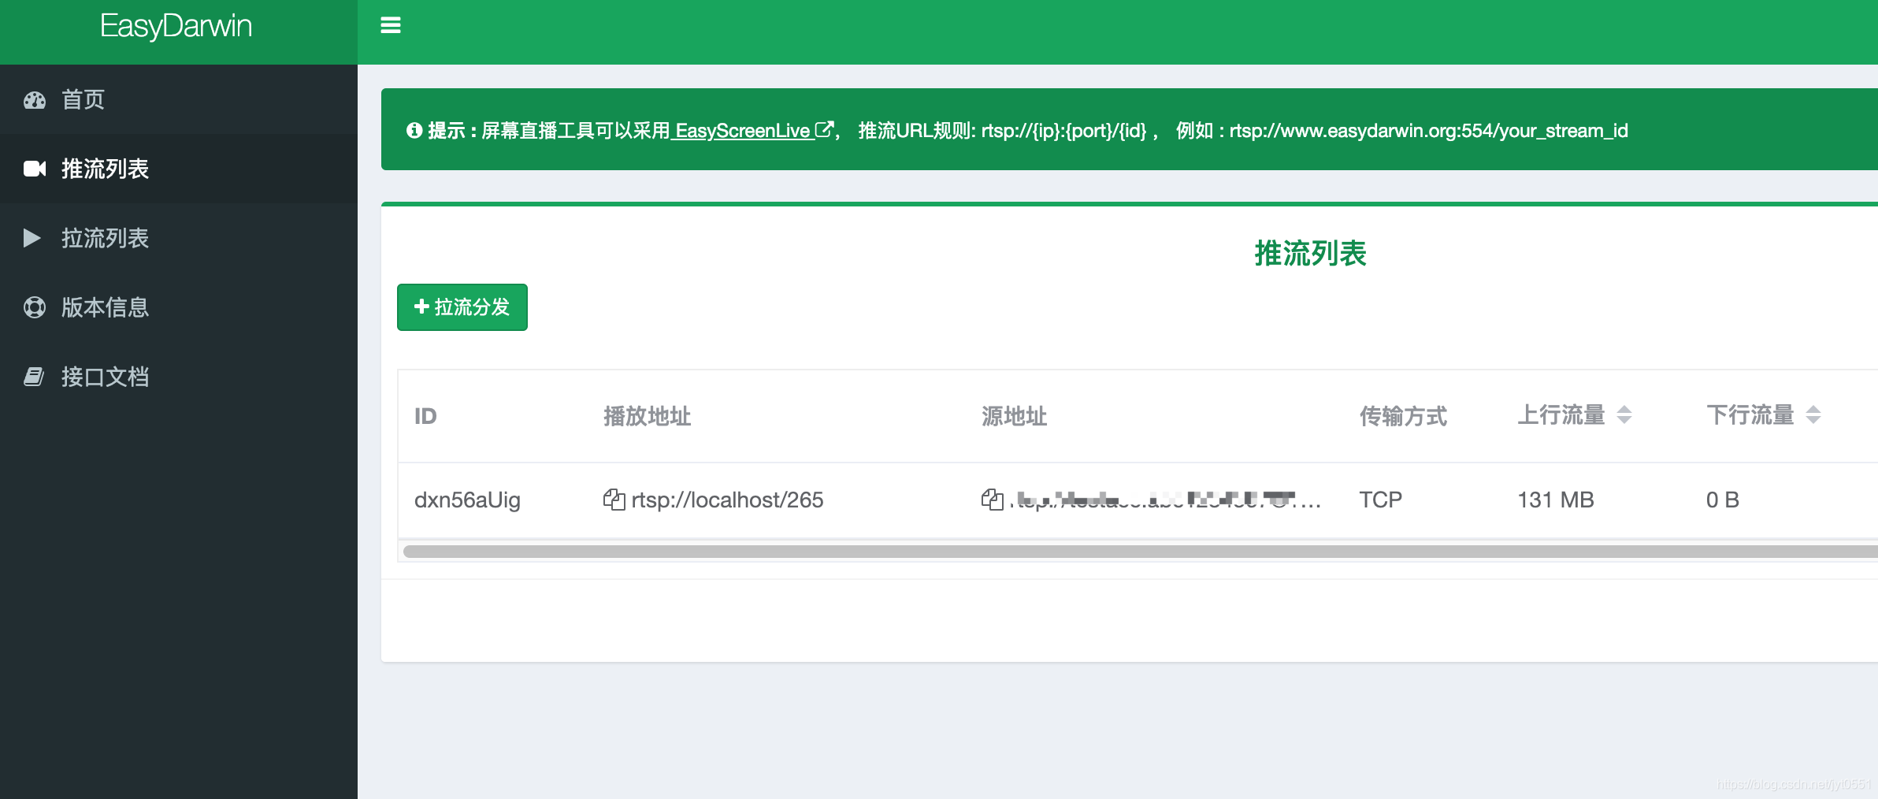Image resolution: width=1878 pixels, height=799 pixels.
Task: Click the 拉流分发 button
Action: [x=462, y=307]
